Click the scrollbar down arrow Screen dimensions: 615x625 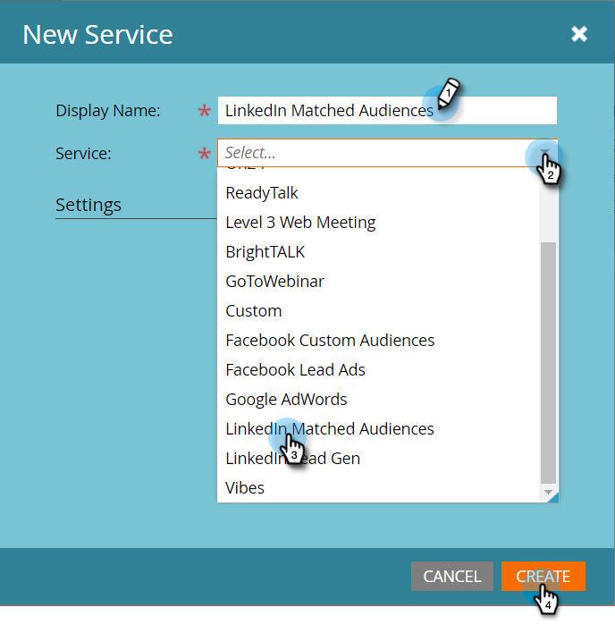tap(549, 493)
